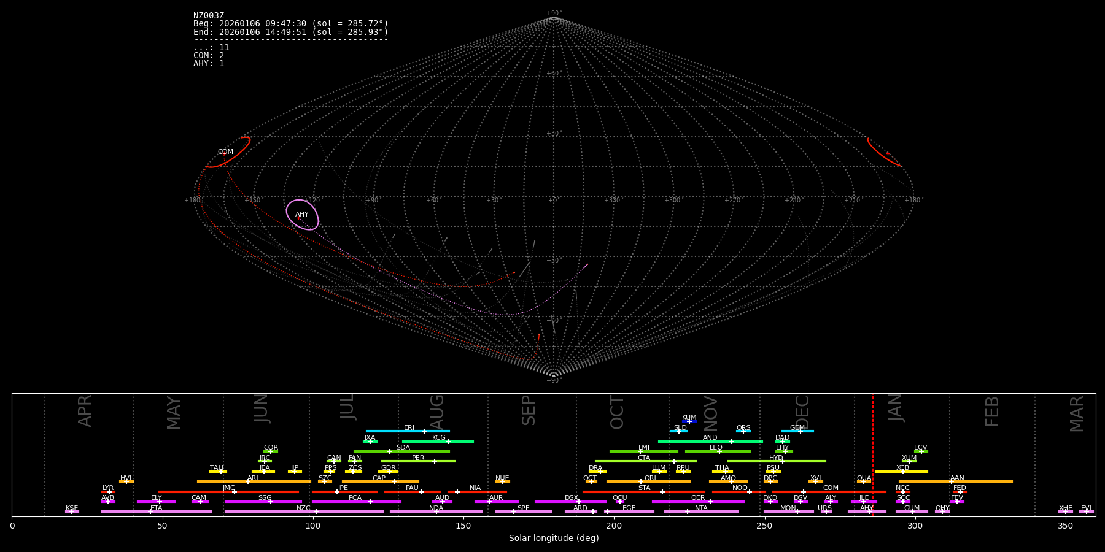Image resolution: width=1105 pixels, height=552 pixels.
Task: Click the 'Solar longitude (deg)' axis label
Action: tap(554, 539)
